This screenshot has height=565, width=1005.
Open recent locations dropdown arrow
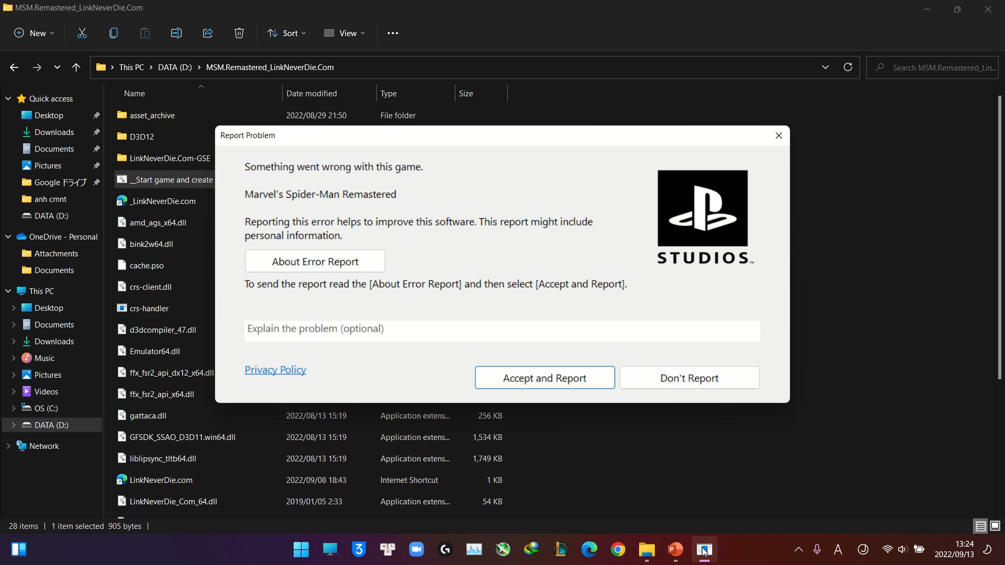(57, 67)
